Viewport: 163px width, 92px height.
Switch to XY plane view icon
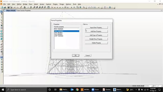[55, 7]
